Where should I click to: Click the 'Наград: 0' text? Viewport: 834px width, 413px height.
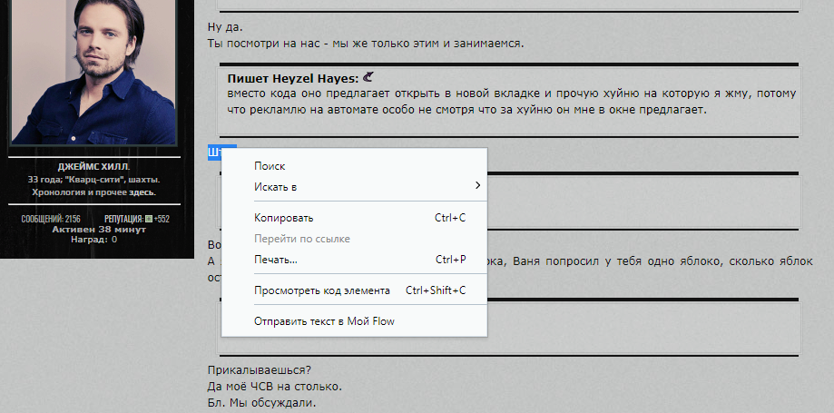point(94,240)
